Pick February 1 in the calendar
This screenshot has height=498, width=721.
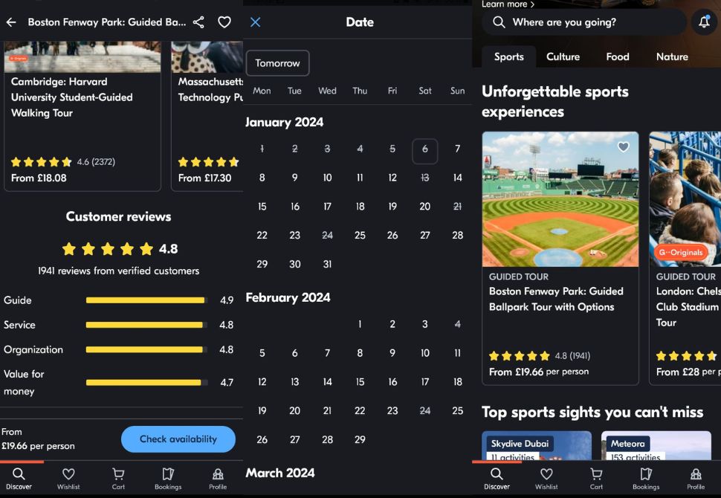click(x=360, y=324)
